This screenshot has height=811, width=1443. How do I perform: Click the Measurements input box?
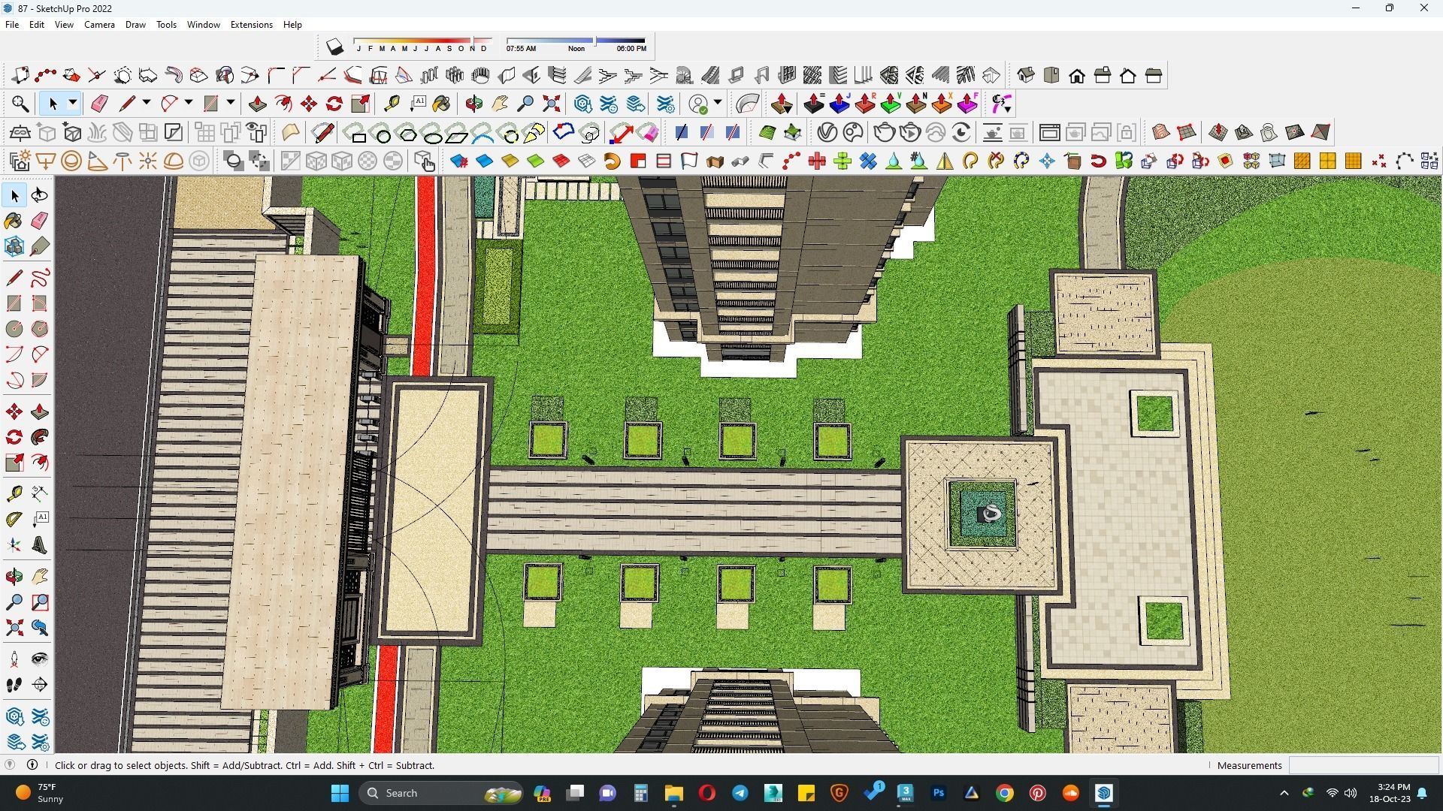coord(1363,765)
